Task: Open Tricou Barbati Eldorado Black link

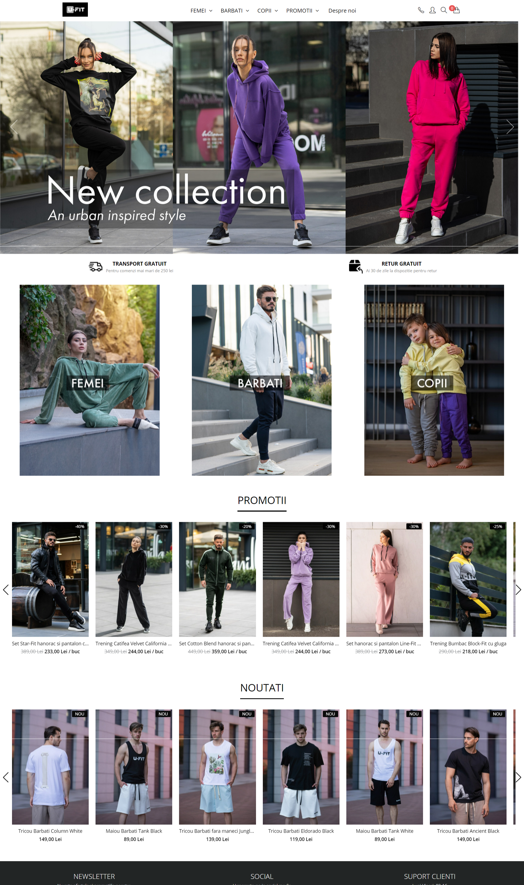Action: 301,831
